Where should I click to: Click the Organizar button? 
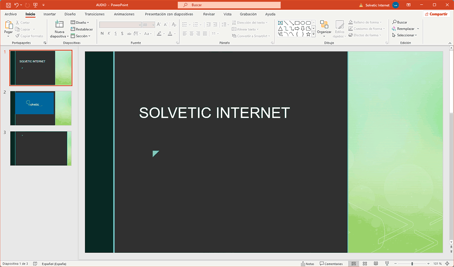[x=324, y=29]
